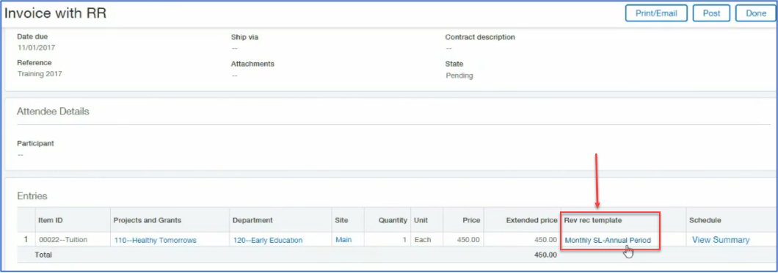The height and width of the screenshot is (273, 778).
Task: Select the Total row label
Action: coord(43,255)
